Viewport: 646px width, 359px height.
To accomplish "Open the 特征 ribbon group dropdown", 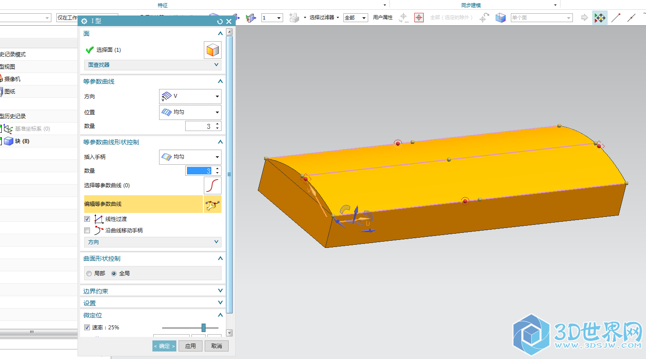I will (x=385, y=5).
